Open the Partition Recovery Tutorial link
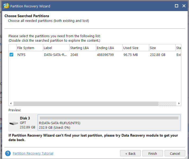This screenshot has height=159, width=189. (33, 153)
